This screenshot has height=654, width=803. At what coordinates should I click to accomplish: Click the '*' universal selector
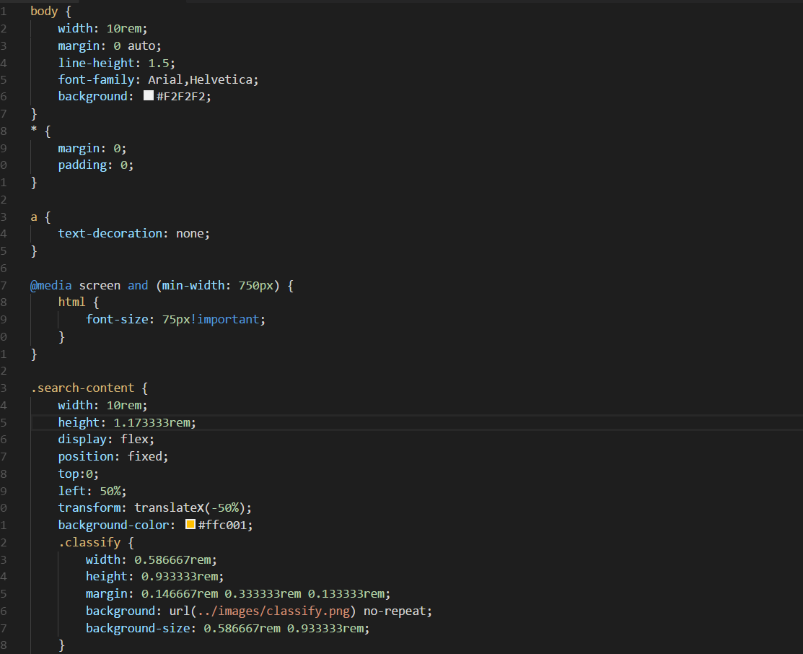point(34,130)
